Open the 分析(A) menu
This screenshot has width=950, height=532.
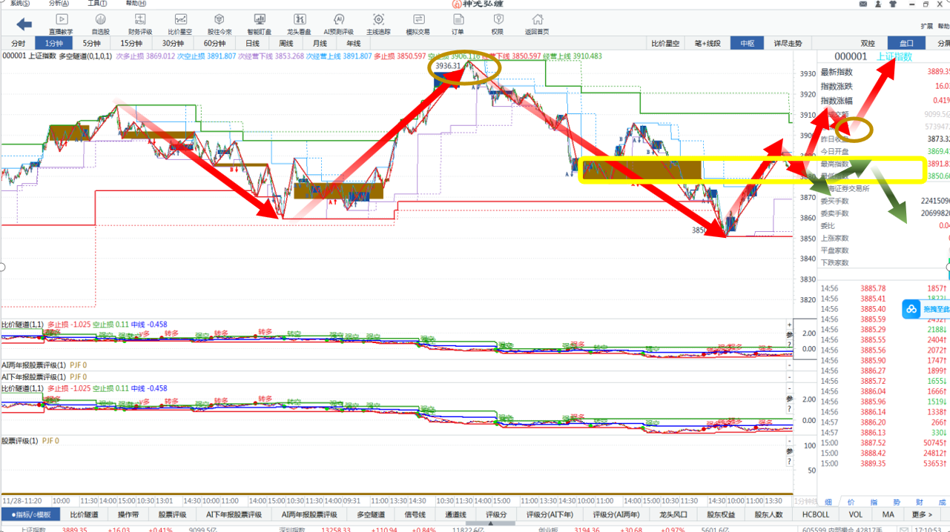(59, 3)
